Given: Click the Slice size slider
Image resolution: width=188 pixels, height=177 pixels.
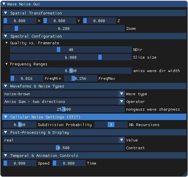Looking at the screenshot, I should (71, 57).
